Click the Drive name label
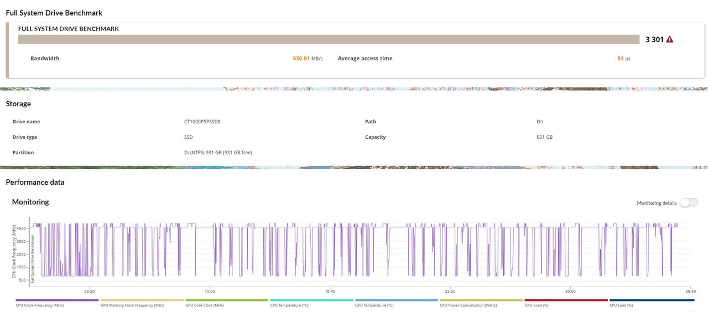Image resolution: width=708 pixels, height=312 pixels. click(27, 122)
